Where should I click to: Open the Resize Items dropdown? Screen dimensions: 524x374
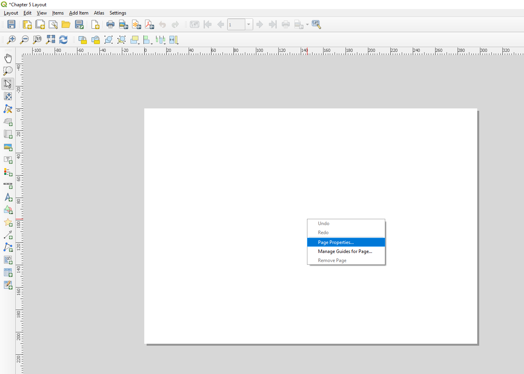click(174, 39)
